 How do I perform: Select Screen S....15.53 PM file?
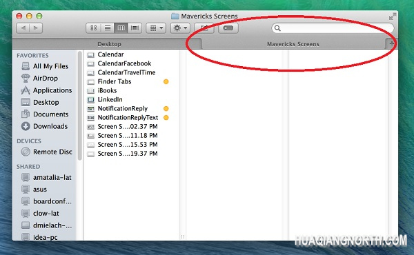[123, 145]
